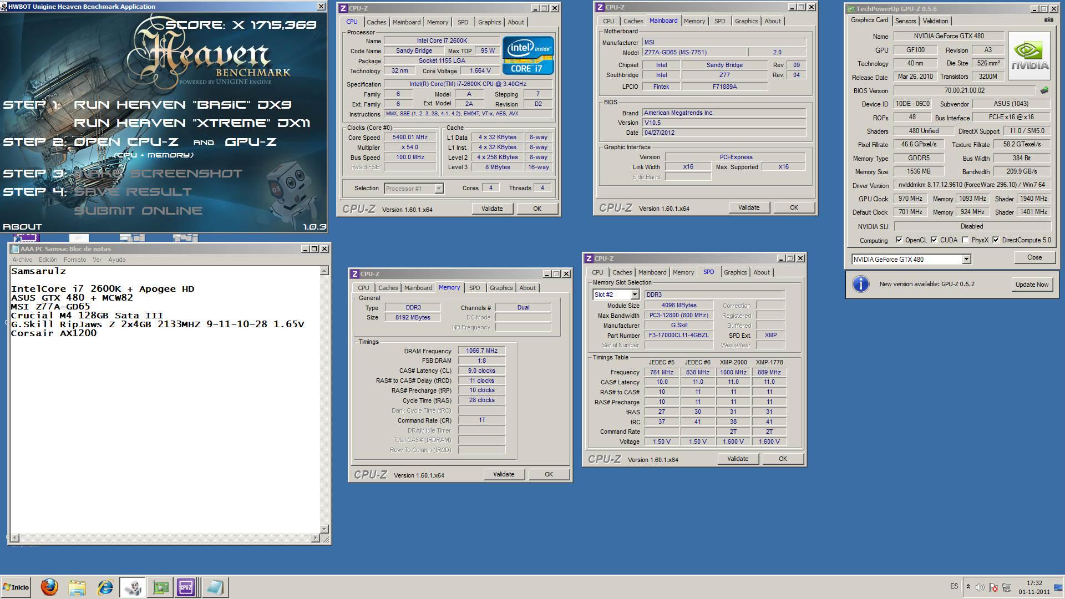The width and height of the screenshot is (1065, 599).
Task: Click RUN HEAVEN "BASIC" DX9 in Heaven app
Action: [182, 105]
